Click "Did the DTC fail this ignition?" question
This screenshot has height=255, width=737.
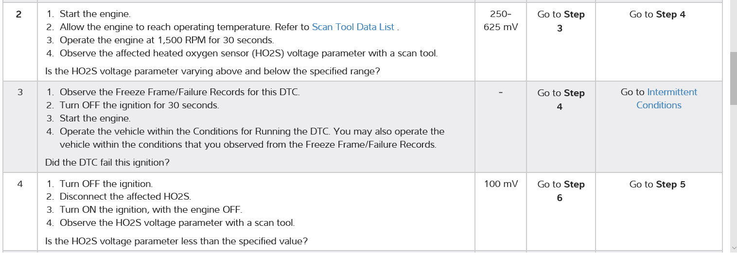click(x=107, y=163)
